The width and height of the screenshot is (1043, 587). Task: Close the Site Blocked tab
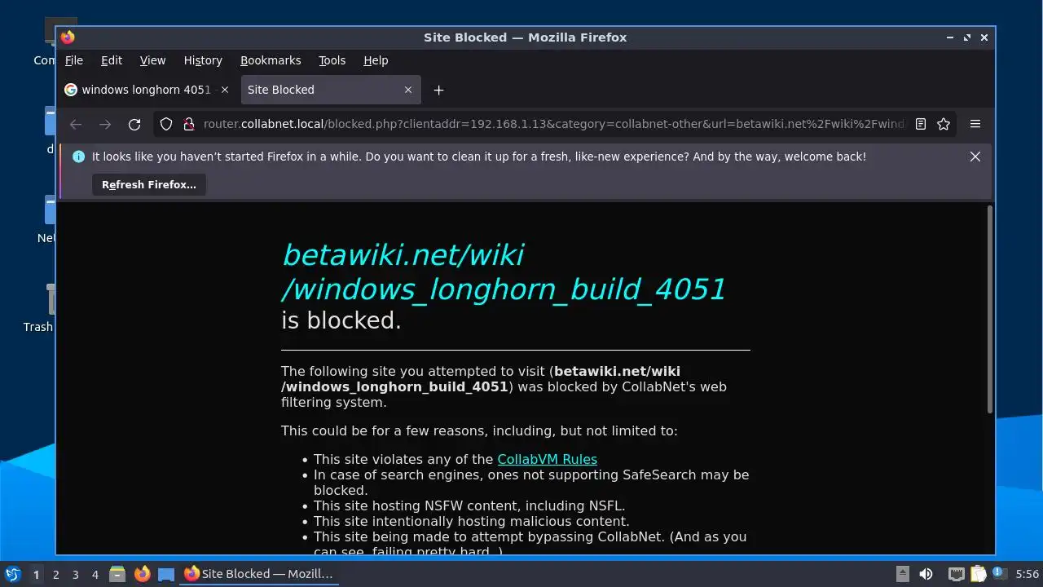point(408,90)
